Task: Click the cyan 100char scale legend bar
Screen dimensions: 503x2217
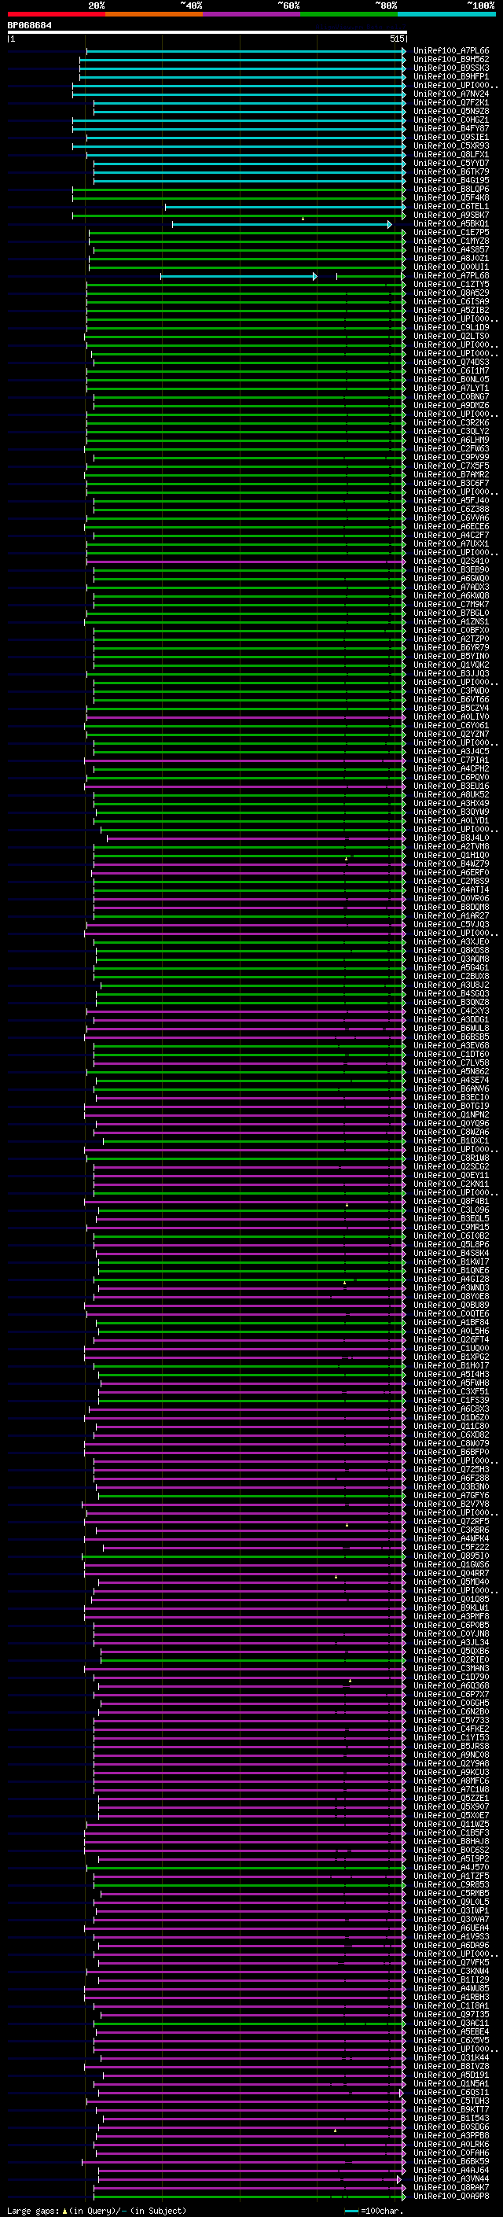Action: [351, 2210]
